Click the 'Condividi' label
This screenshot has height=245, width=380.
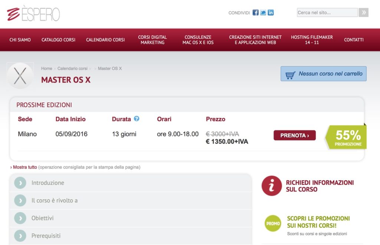[x=239, y=13]
